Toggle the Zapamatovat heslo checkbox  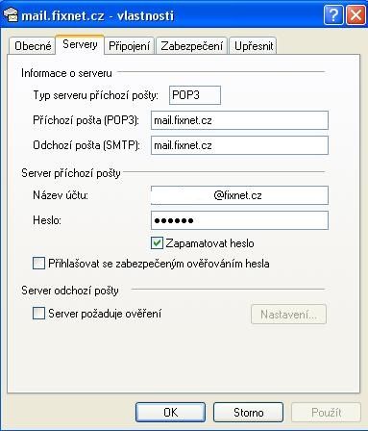point(157,243)
